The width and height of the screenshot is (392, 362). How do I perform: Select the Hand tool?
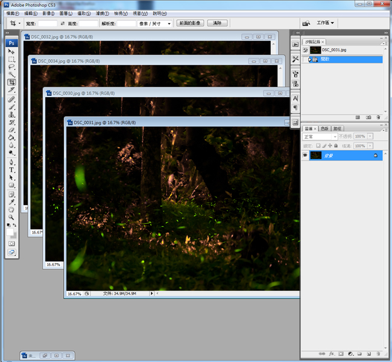click(11, 209)
